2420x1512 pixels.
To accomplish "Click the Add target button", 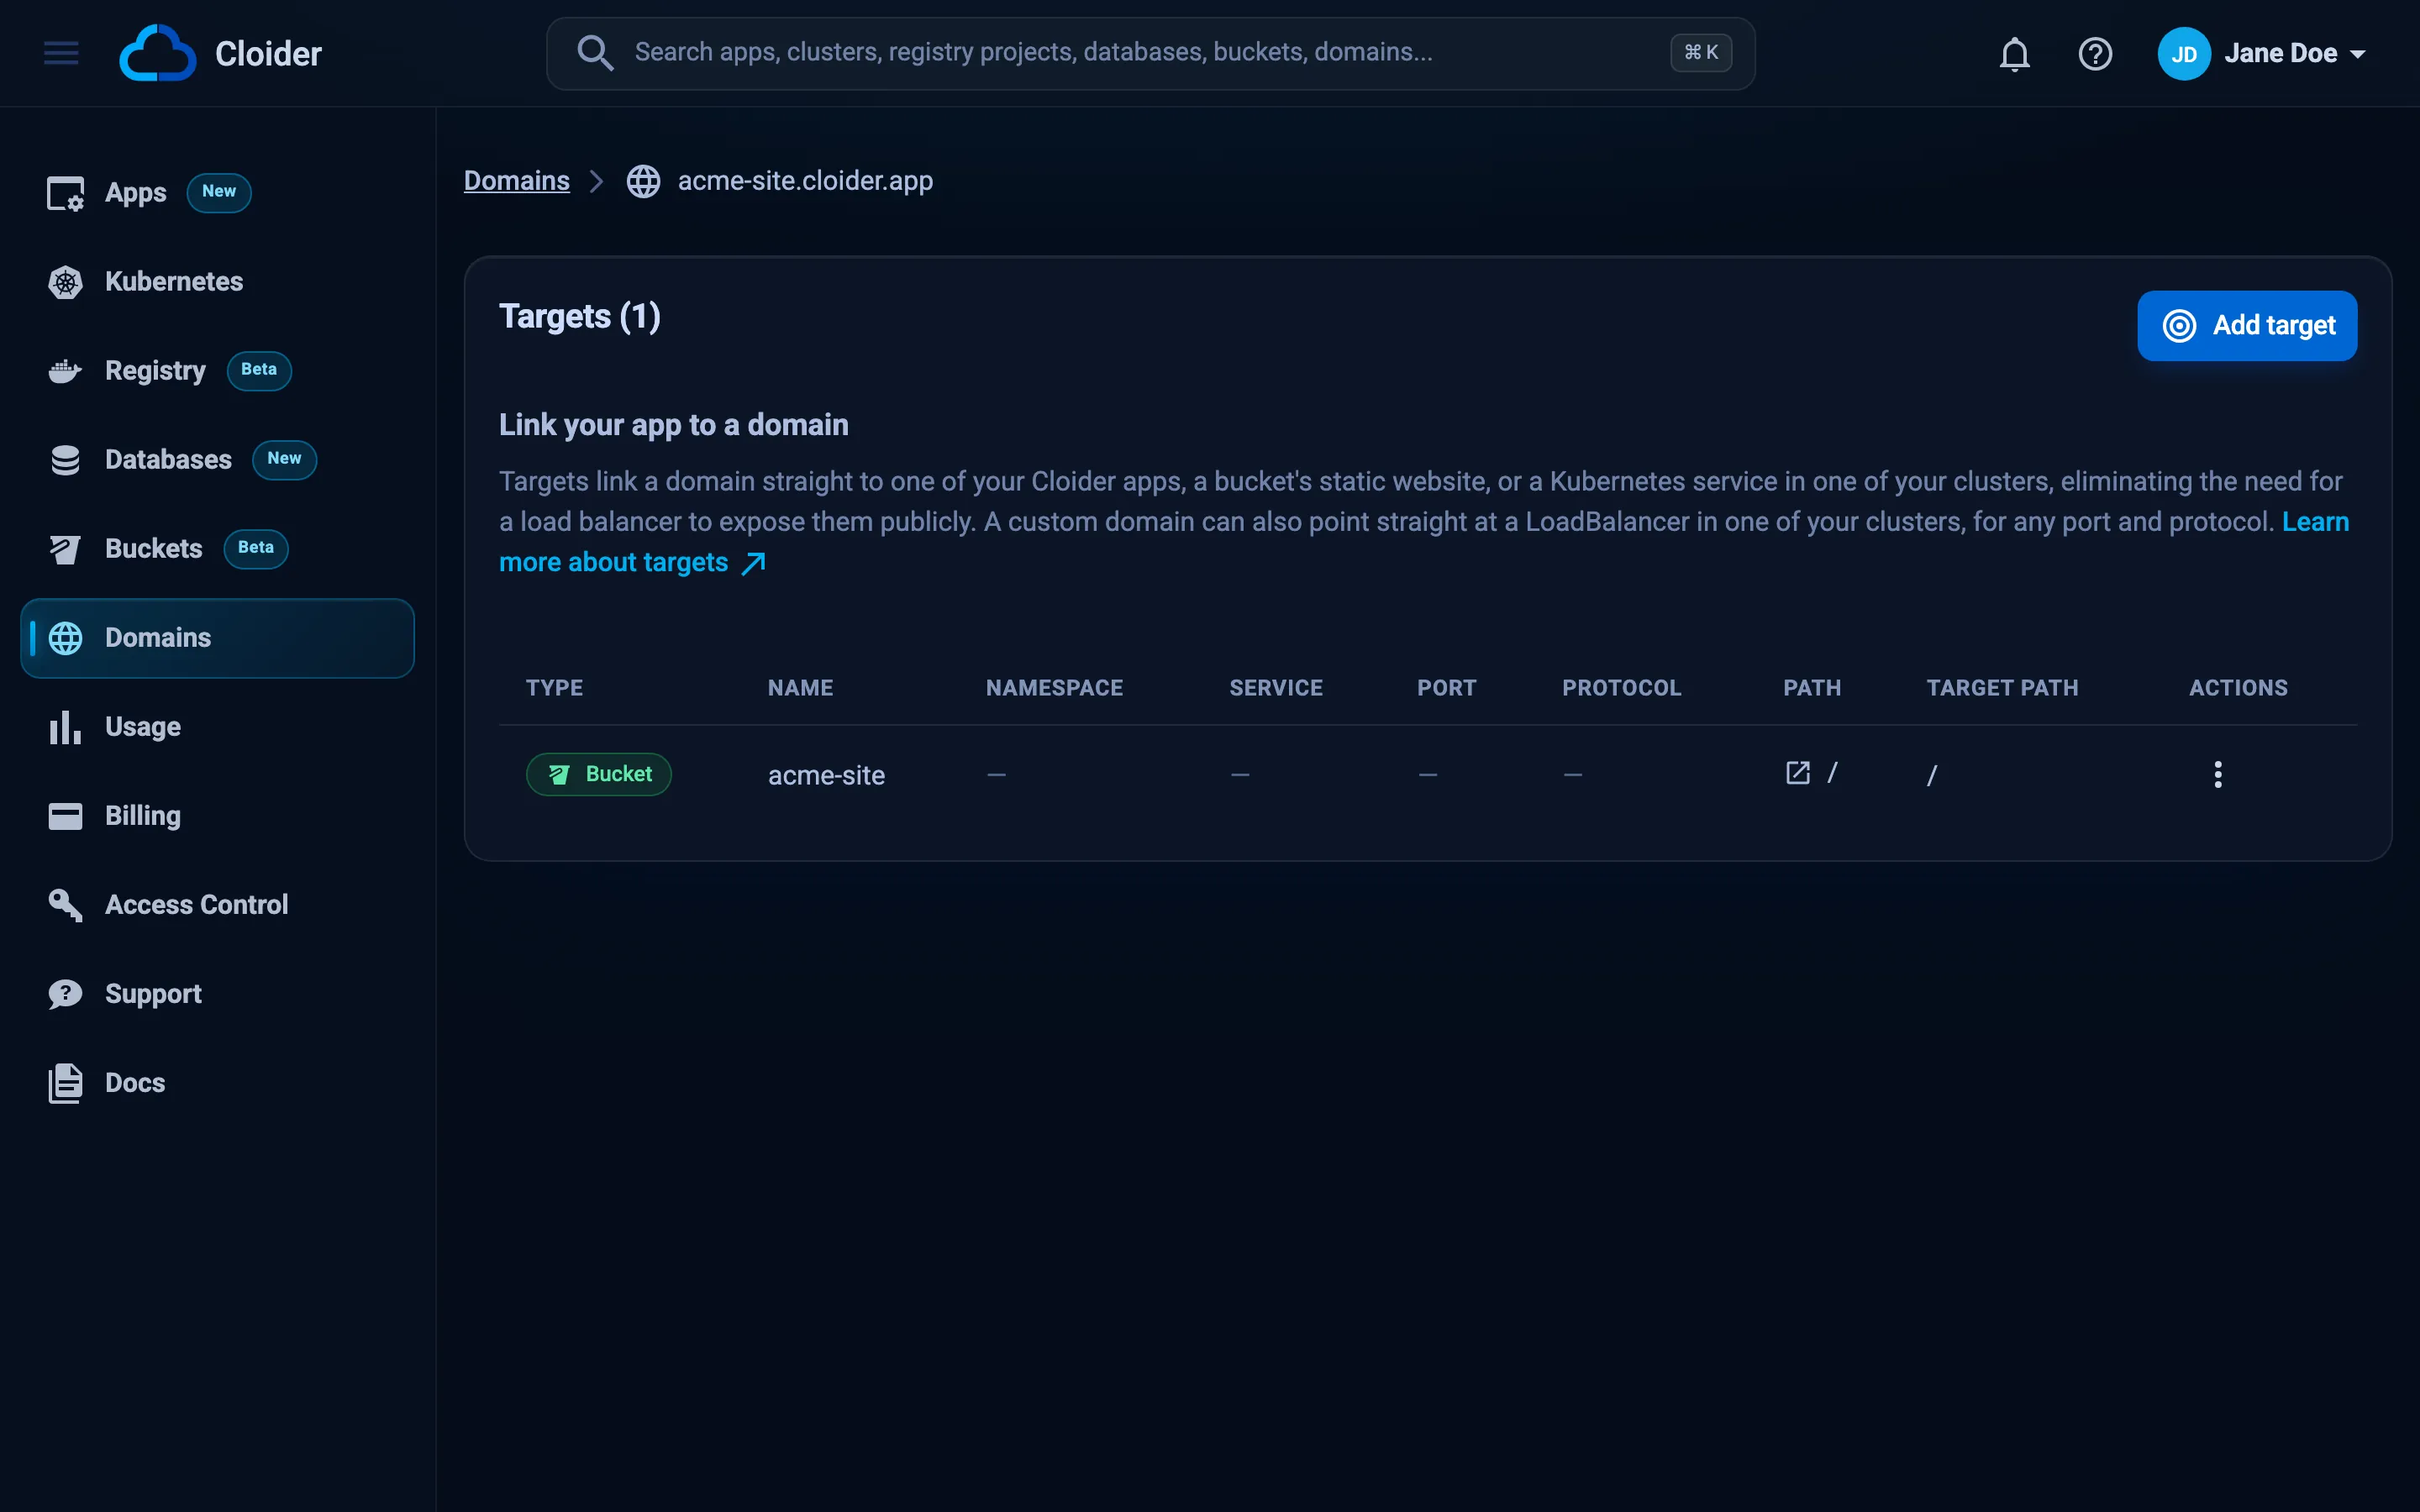I will coord(2247,326).
